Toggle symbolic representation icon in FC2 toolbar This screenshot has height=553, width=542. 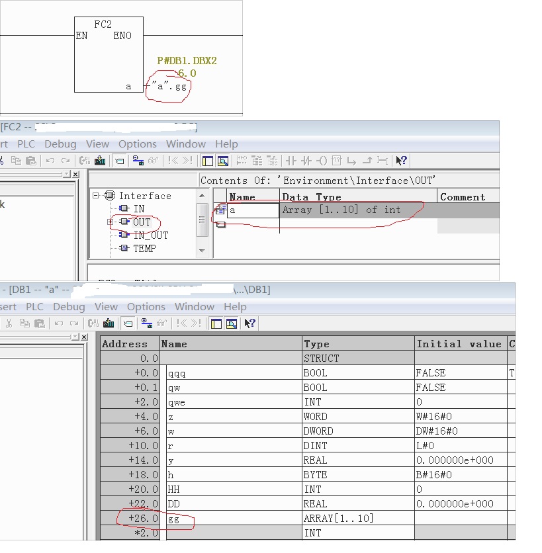tap(120, 161)
